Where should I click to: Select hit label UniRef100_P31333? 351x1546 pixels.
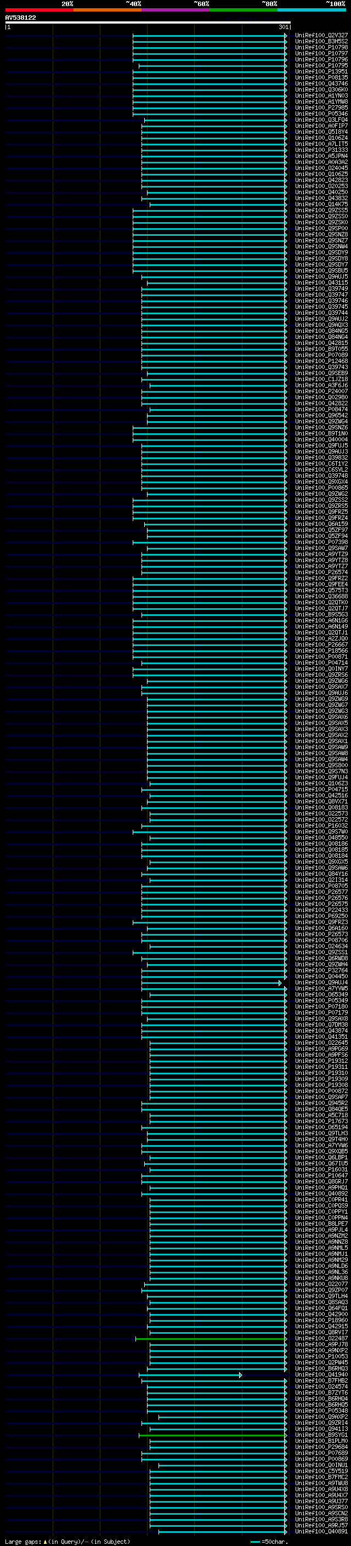tap(321, 150)
